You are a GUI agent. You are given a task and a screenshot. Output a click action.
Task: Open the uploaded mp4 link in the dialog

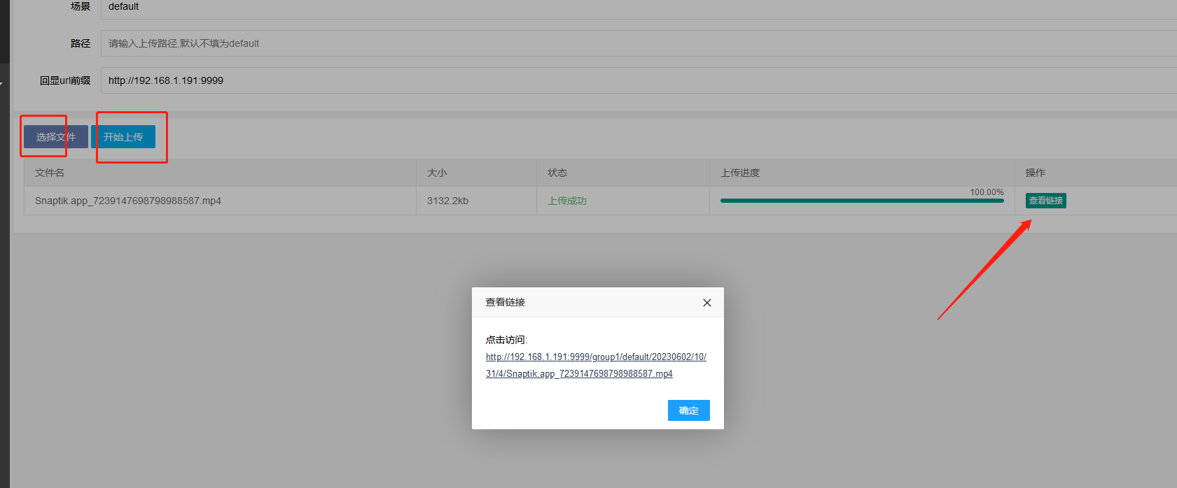click(596, 365)
